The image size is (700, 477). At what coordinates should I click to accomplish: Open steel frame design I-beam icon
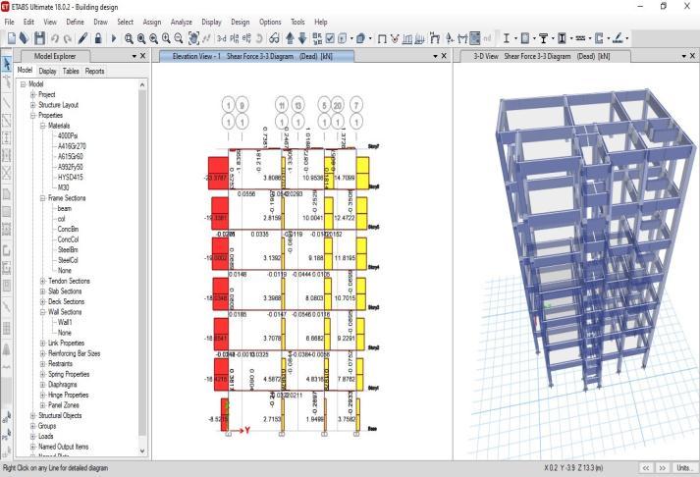click(506, 38)
